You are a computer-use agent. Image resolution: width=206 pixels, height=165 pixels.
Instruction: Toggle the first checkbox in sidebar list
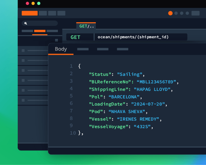click(x=23, y=51)
